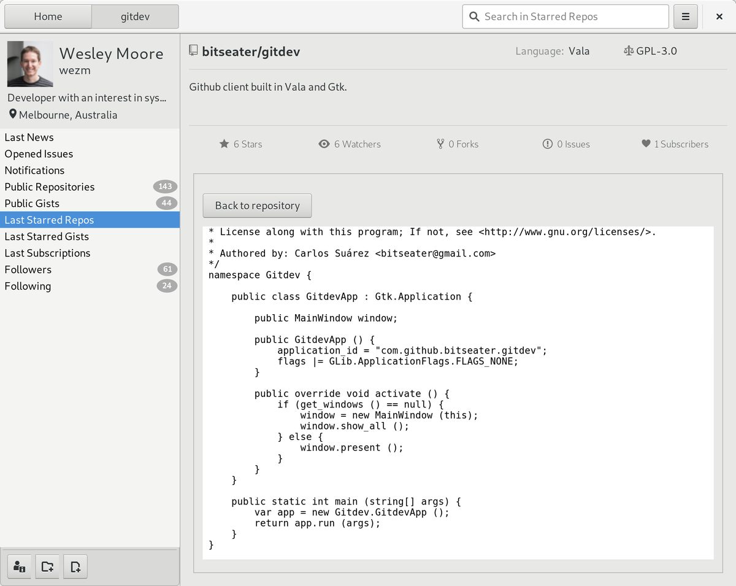This screenshot has height=586, width=736.
Task: Click the 'var app = new Gitdev.GitdevApp' line
Action: 352,512
